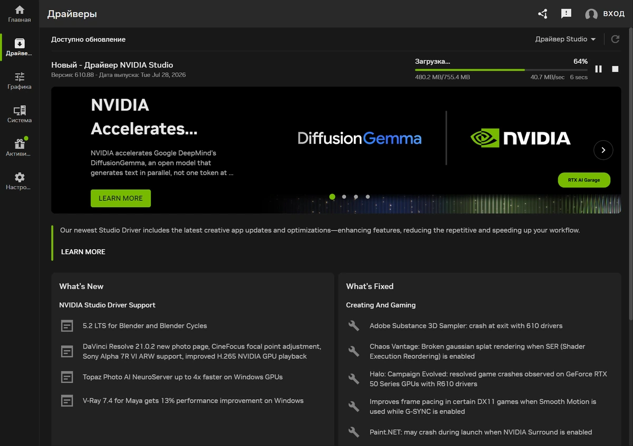Open Настро... settings gear in sidebar
Viewport: 633px width, 446px height.
click(x=20, y=181)
